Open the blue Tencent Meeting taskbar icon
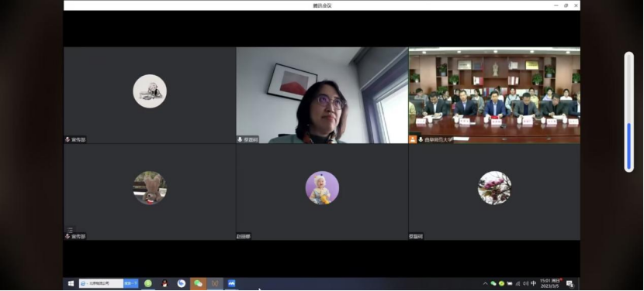This screenshot has height=291, width=644. pyautogui.click(x=232, y=283)
